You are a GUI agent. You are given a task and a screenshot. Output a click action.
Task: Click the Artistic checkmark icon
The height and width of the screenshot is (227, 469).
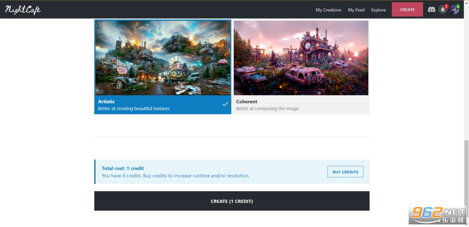pos(225,104)
